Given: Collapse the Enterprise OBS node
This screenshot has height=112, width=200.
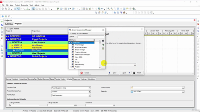Looking at the screenshot, I should 69,42.
